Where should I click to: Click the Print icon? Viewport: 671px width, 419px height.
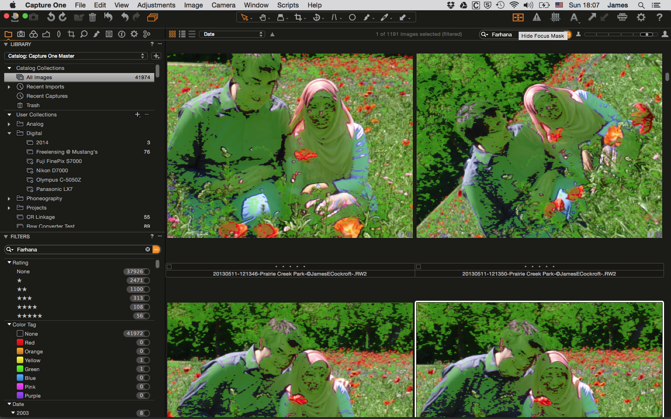pyautogui.click(x=622, y=17)
